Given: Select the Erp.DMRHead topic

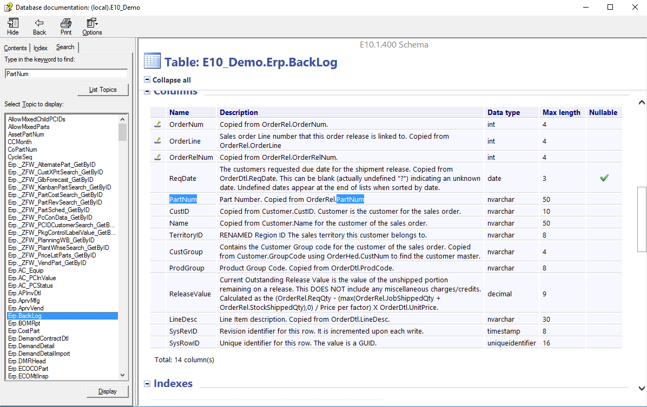Looking at the screenshot, I should pos(27,361).
